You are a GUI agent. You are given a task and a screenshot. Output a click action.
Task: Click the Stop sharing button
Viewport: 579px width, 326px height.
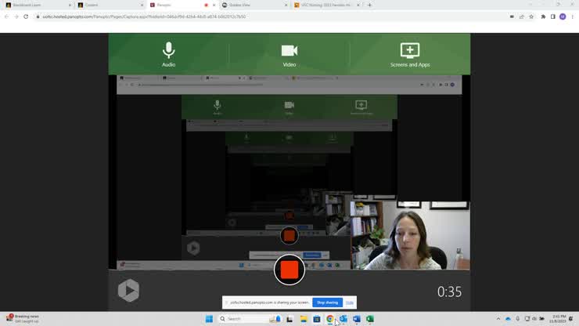[x=327, y=302]
